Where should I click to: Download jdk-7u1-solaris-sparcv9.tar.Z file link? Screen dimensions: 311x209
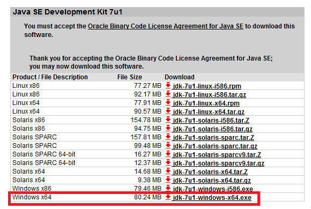[217, 155]
